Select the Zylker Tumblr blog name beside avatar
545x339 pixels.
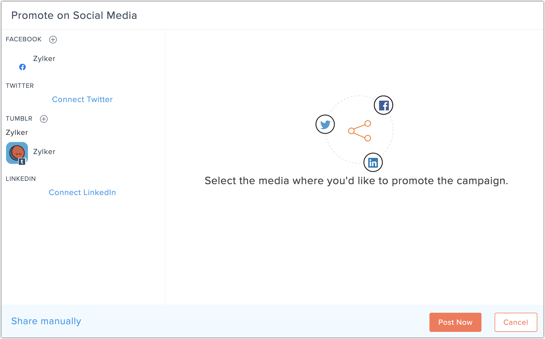pyautogui.click(x=44, y=152)
